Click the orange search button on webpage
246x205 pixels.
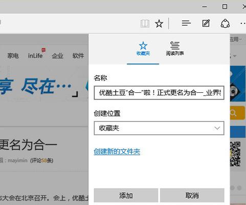tap(237, 113)
